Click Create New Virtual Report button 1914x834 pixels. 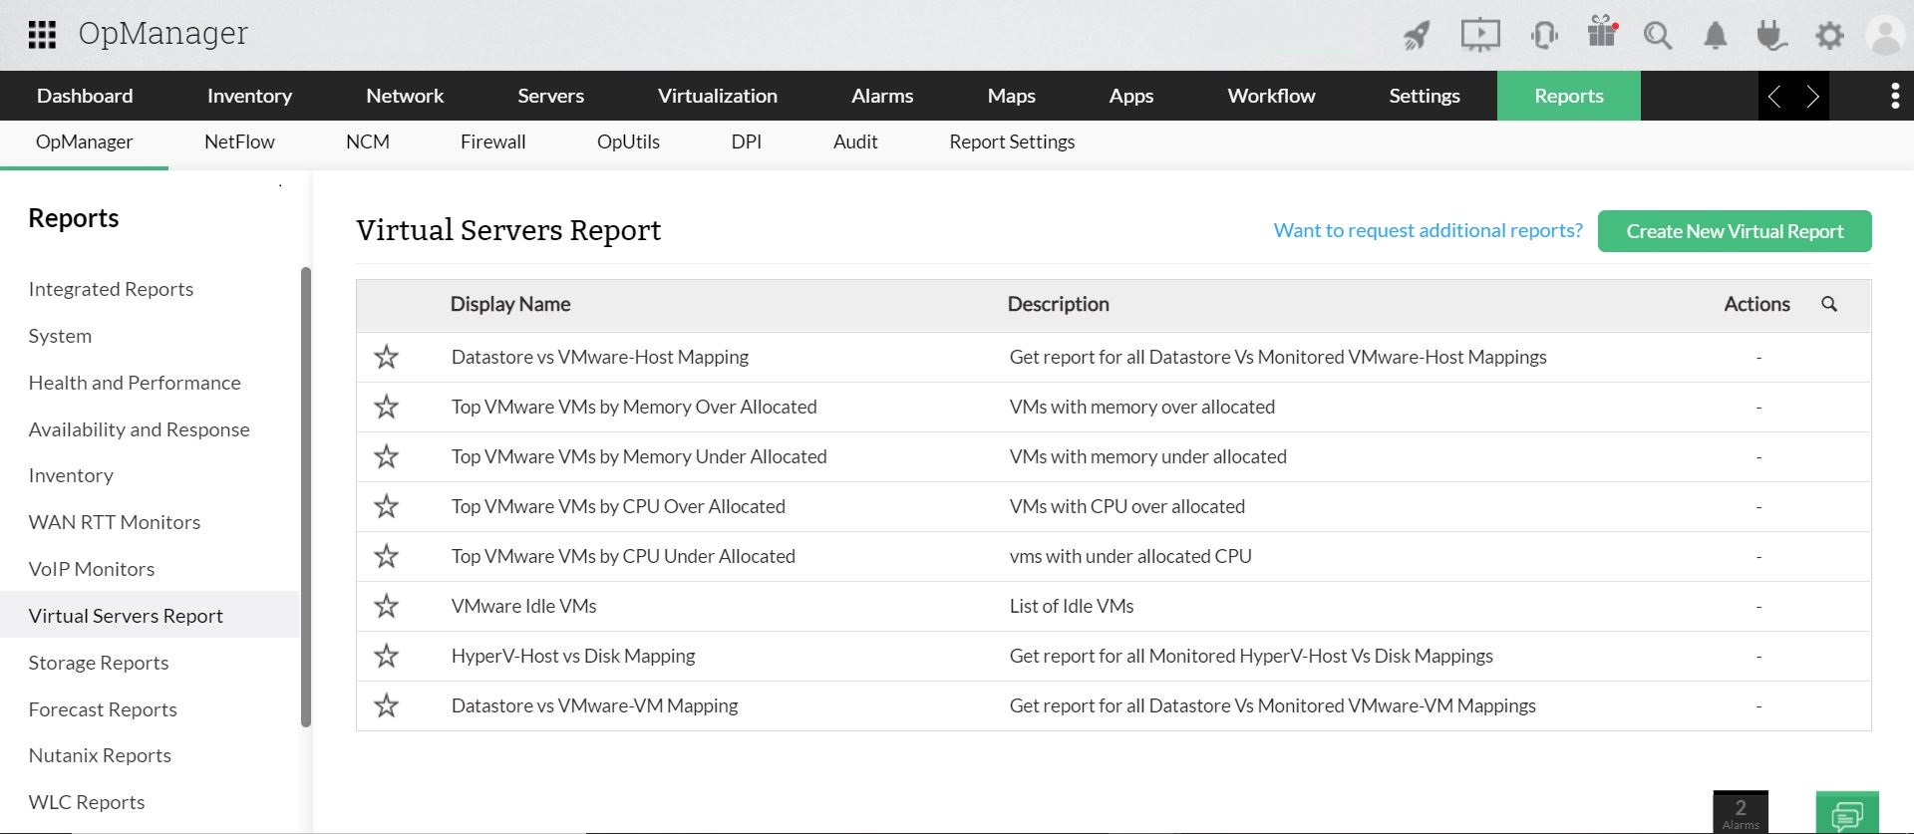pos(1734,231)
